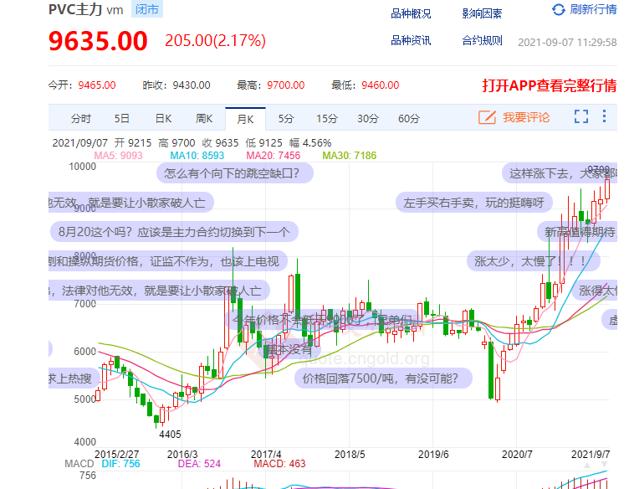The width and height of the screenshot is (629, 489).
Task: Switch to 5分 minute chart
Action: [286, 119]
